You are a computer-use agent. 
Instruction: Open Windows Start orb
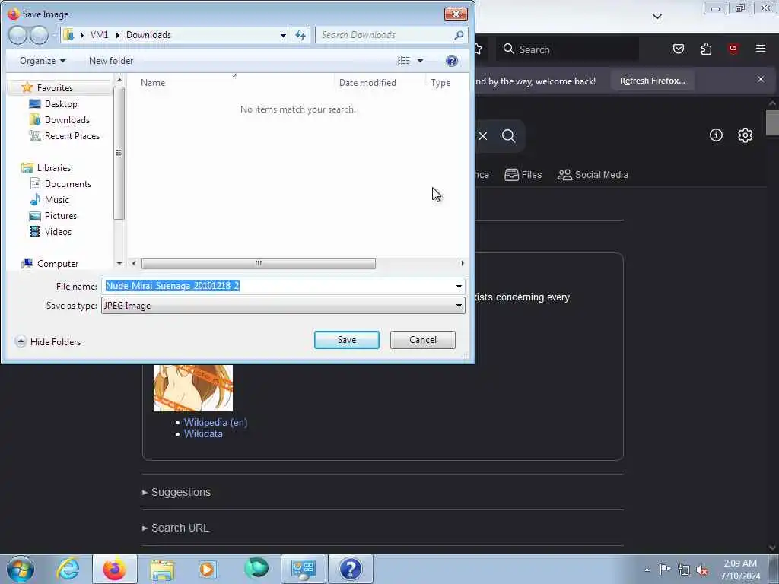[21, 569]
